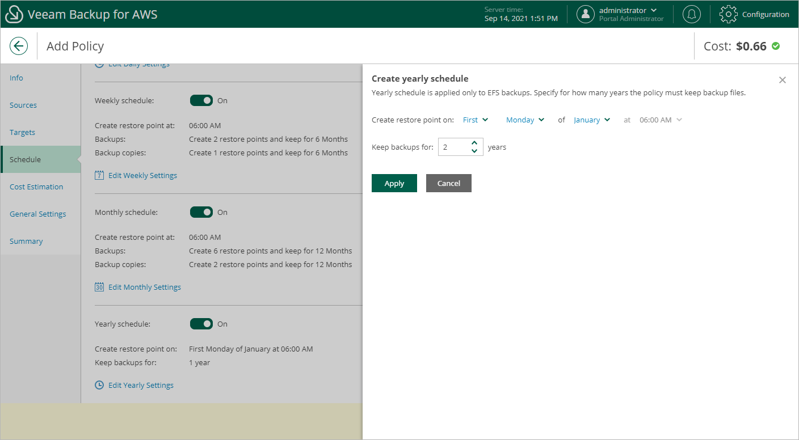Click the Create yearly schedule heading
This screenshot has height=440, width=799.
coord(420,79)
